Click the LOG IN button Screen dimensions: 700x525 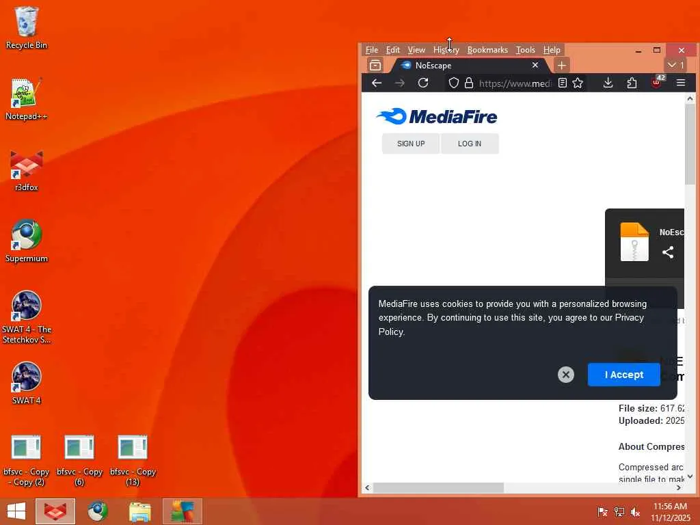point(470,144)
